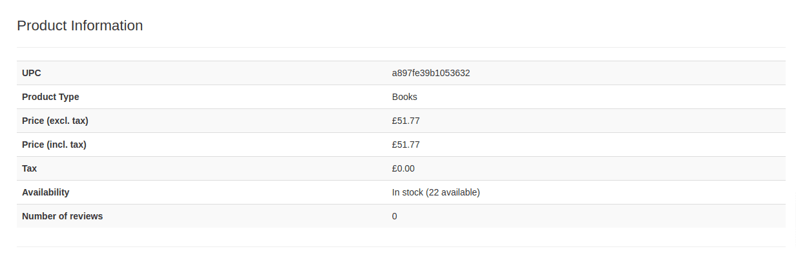The image size is (796, 260).
Task: Click the 'Number of reviews' label
Action: (62, 216)
